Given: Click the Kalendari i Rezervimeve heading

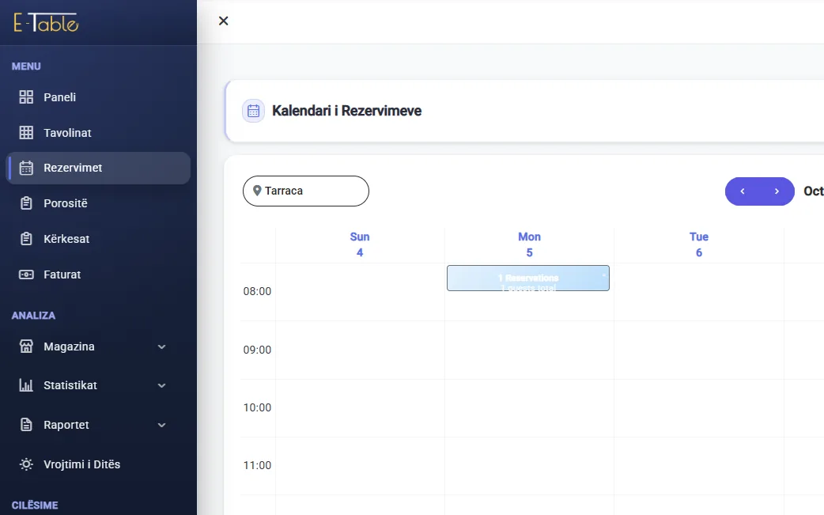Looking at the screenshot, I should [347, 111].
